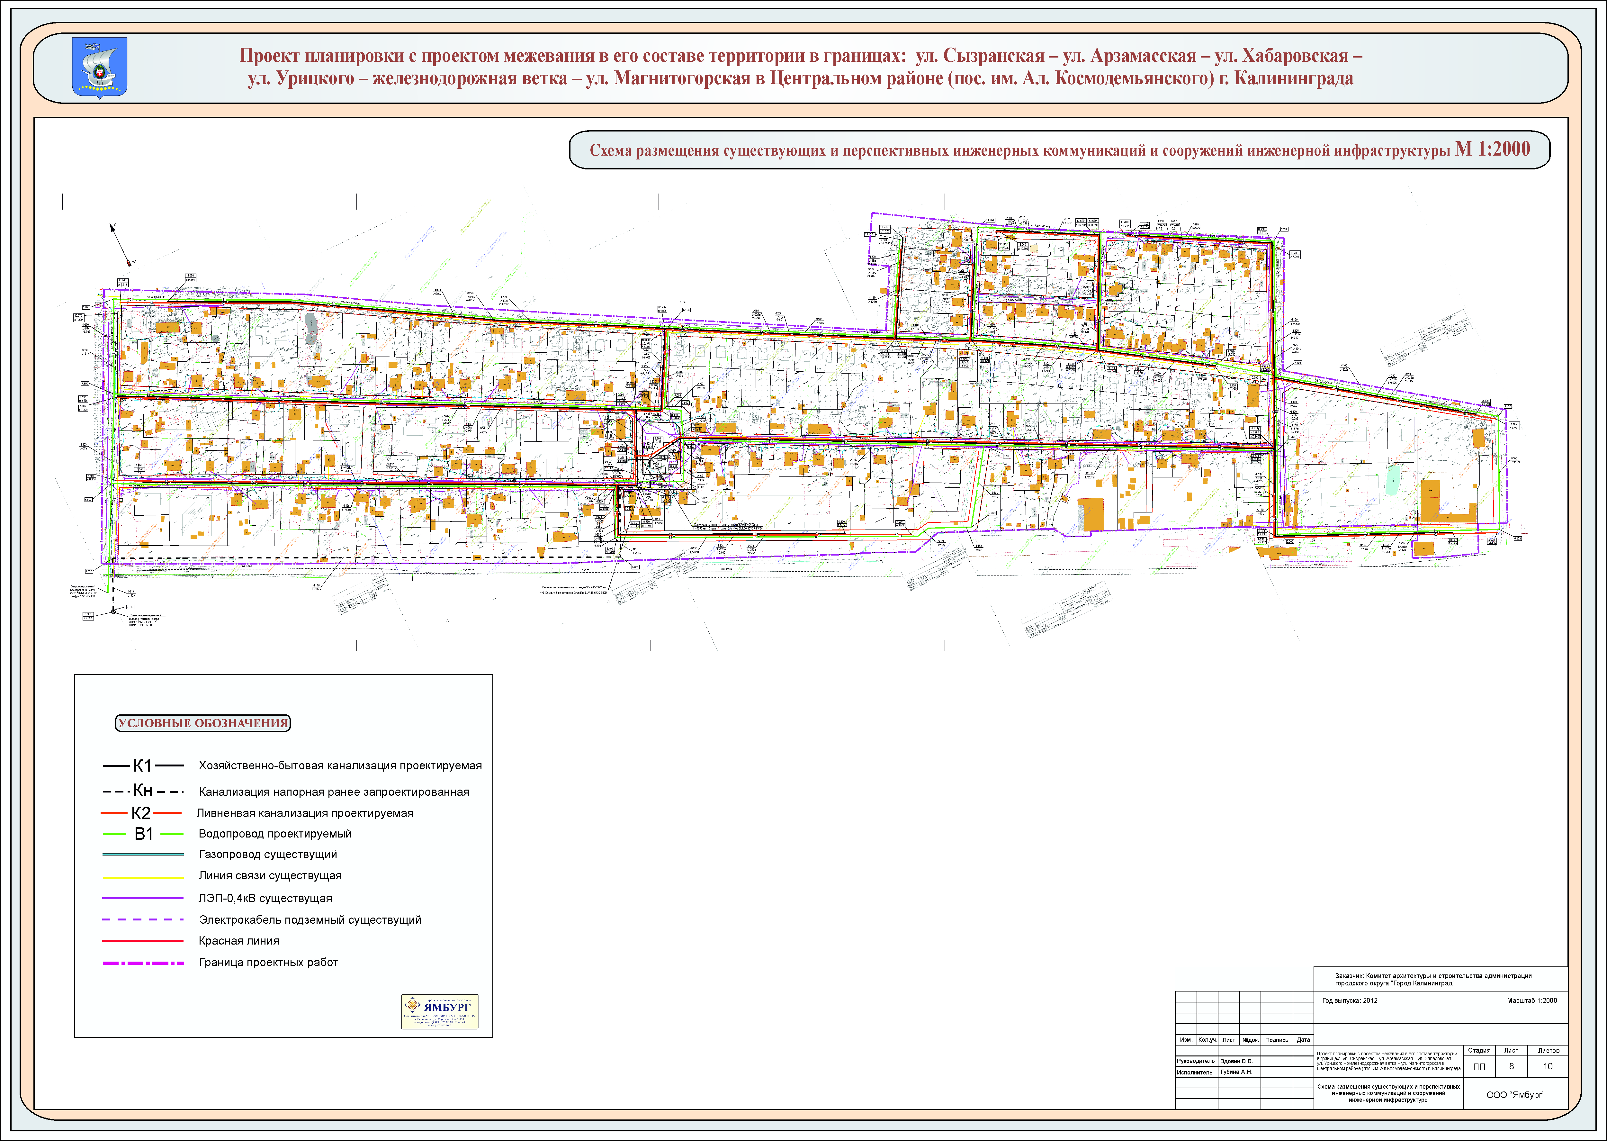Click the ООО "Ямбург" title block cell
This screenshot has width=1607, height=1141.
[1515, 1095]
